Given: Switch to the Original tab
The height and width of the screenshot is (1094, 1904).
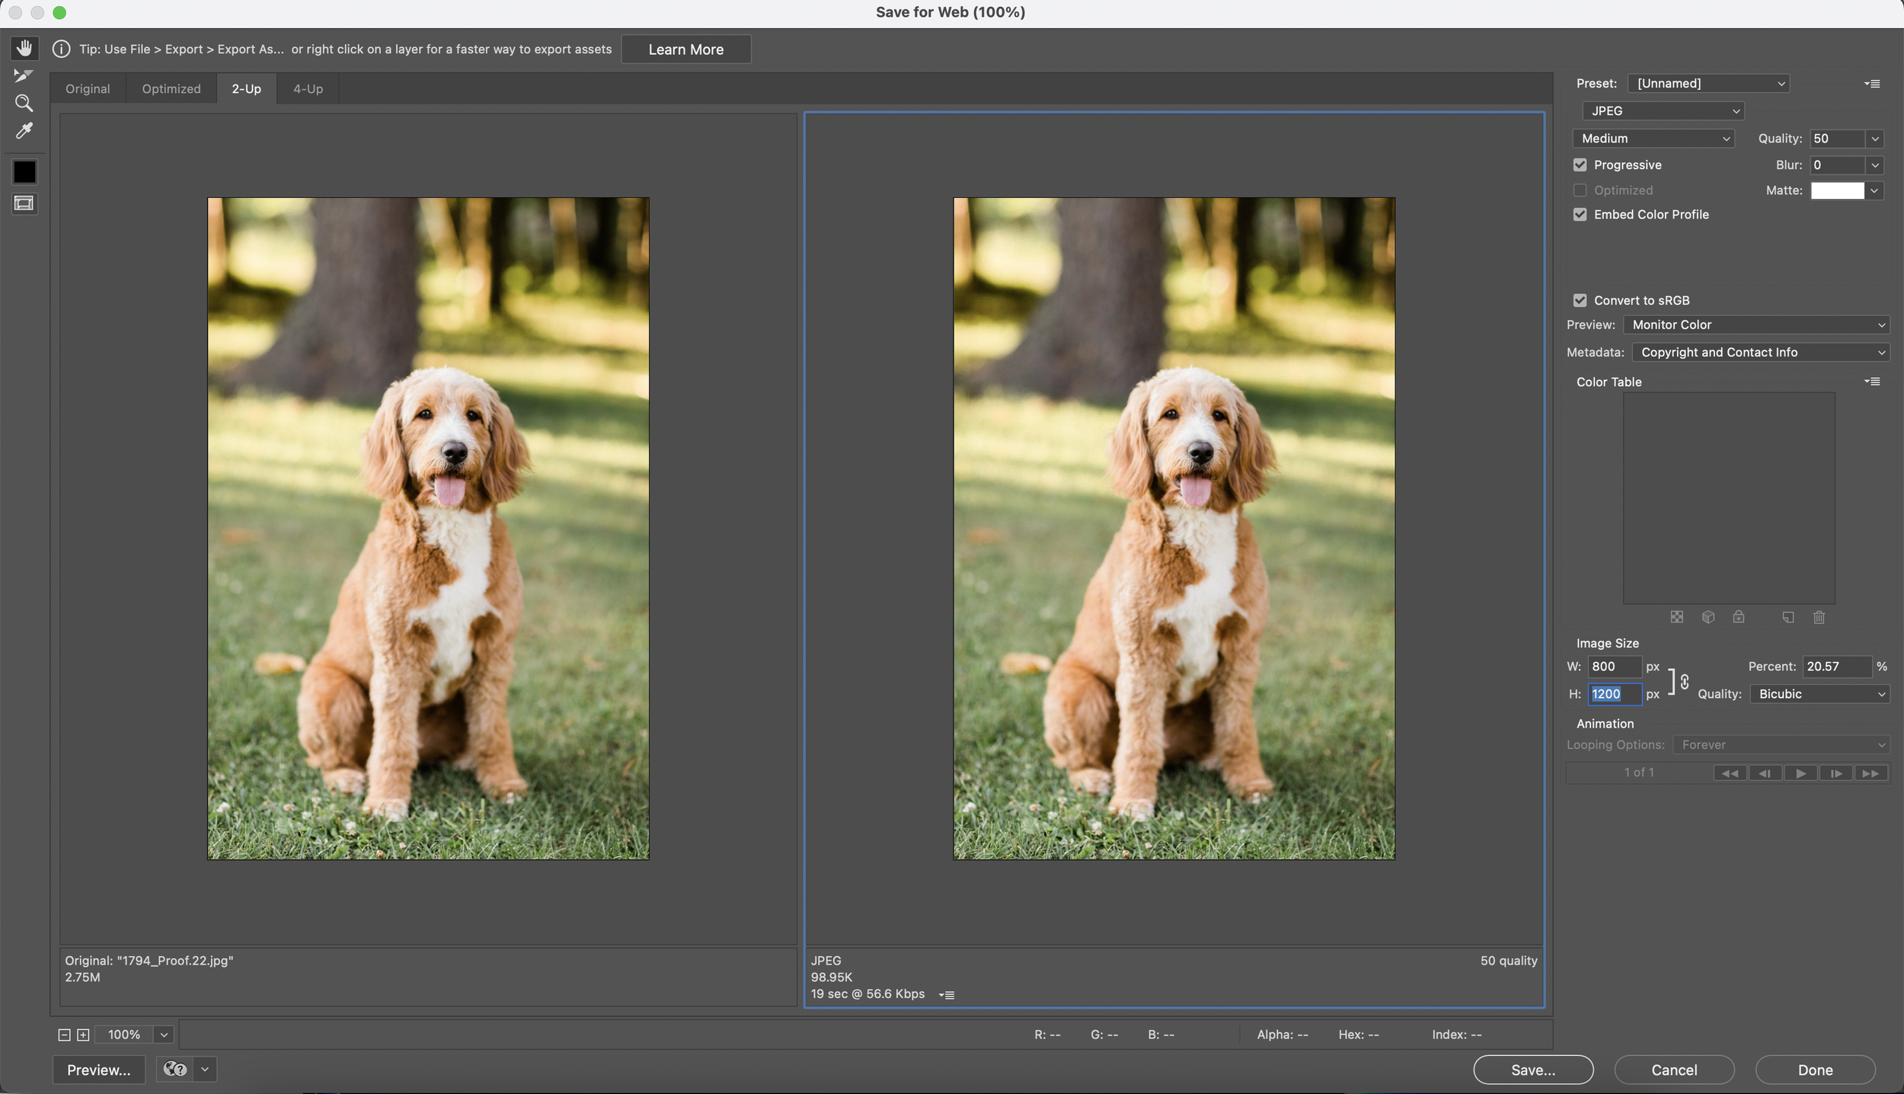Looking at the screenshot, I should [x=88, y=88].
